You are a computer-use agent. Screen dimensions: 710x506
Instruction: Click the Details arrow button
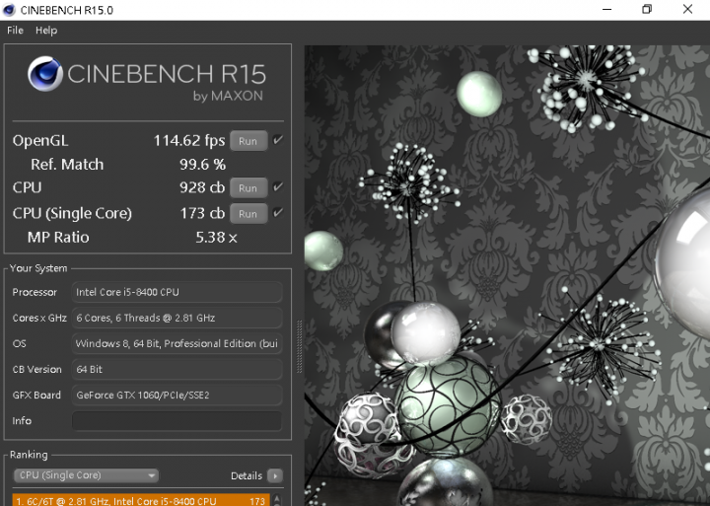(x=275, y=475)
